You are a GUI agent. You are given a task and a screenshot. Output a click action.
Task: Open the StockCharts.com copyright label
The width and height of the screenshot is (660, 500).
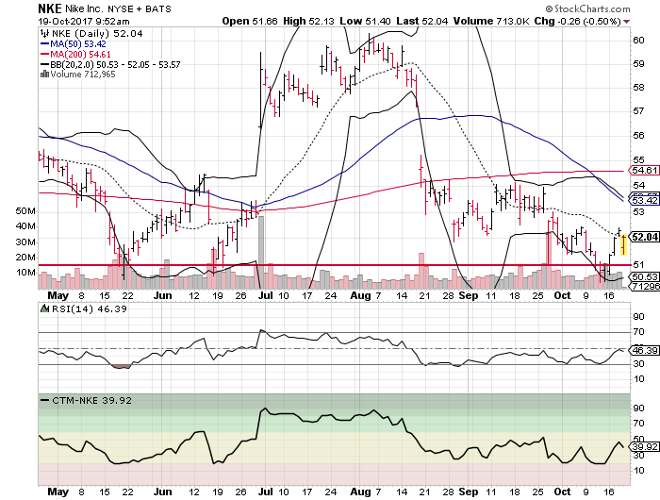[x=587, y=8]
